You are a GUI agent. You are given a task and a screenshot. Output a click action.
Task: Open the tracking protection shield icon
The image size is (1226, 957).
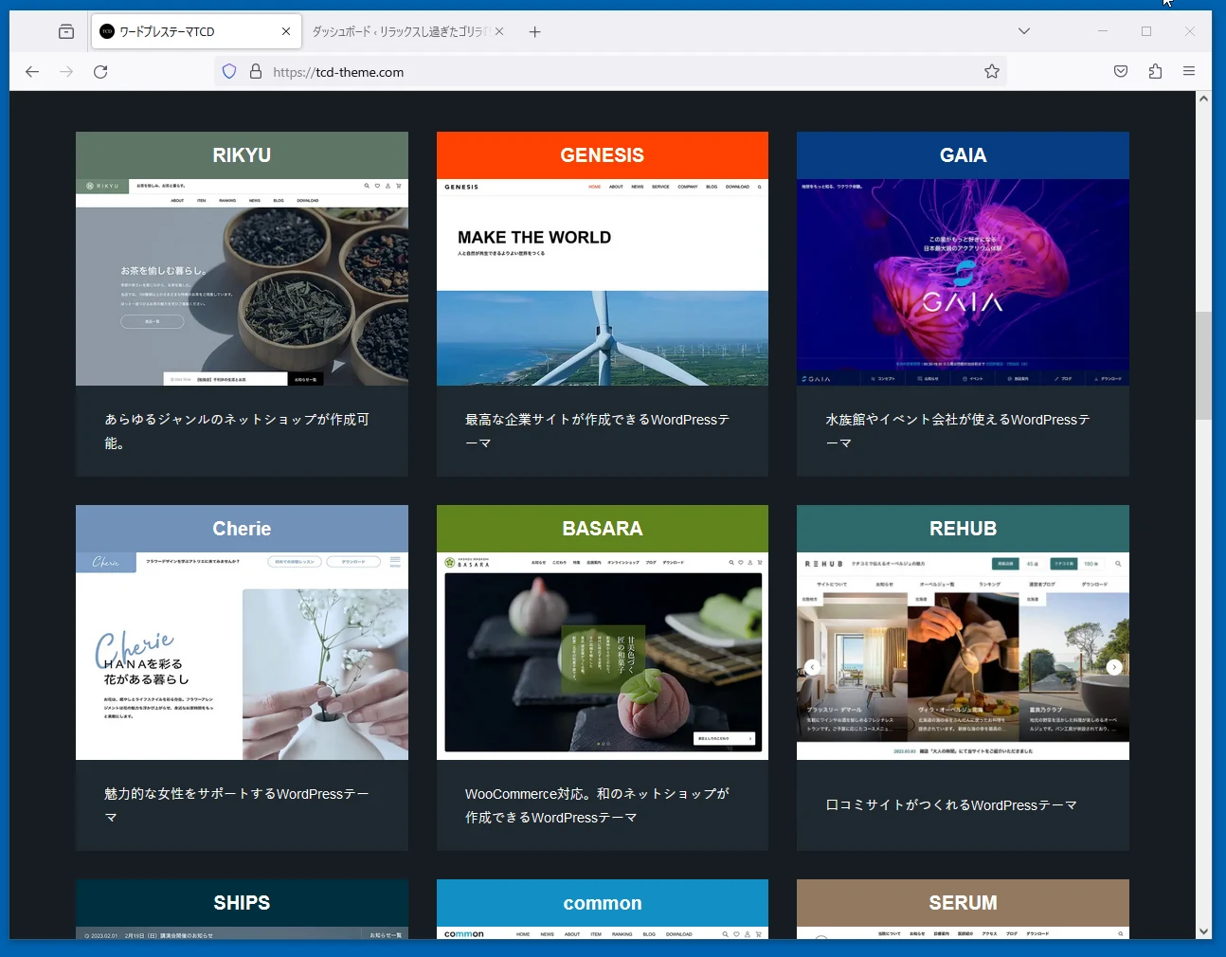point(229,72)
